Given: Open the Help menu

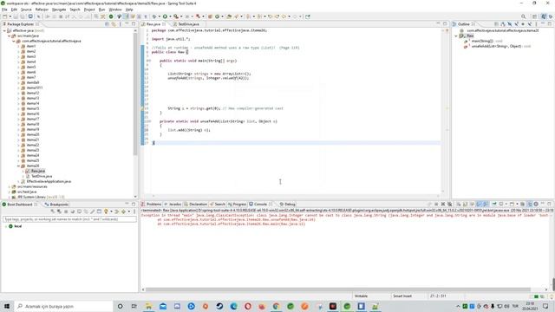Looking at the screenshot, I should pos(129,10).
